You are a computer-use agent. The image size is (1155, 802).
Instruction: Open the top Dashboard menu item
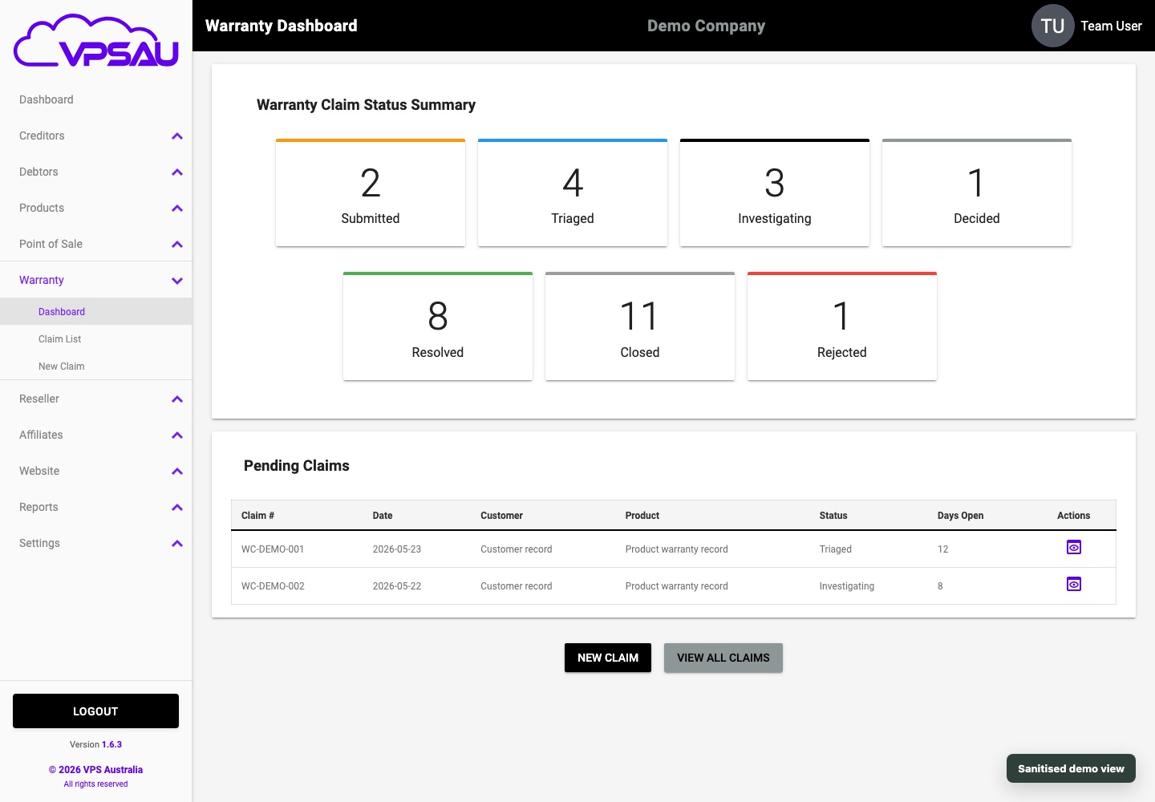[x=47, y=99]
